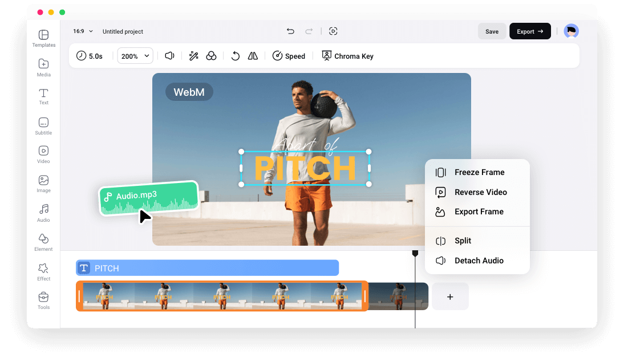624x362 pixels.
Task: Open the Media panel
Action: (43, 66)
